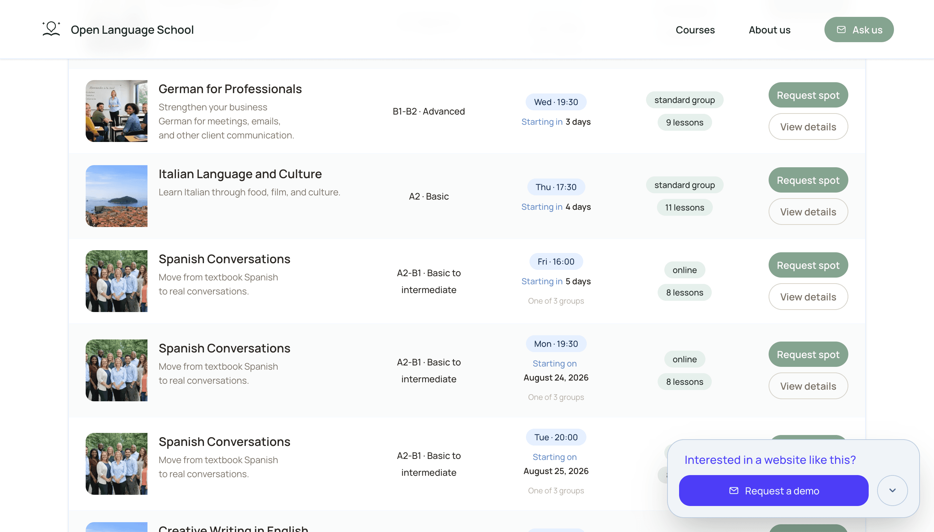Open the Courses menu item
Image resolution: width=934 pixels, height=532 pixels.
(695, 30)
